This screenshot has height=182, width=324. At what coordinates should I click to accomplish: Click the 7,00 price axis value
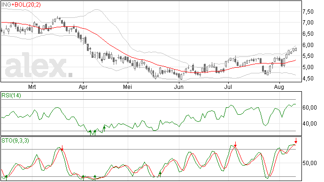[x=308, y=23]
